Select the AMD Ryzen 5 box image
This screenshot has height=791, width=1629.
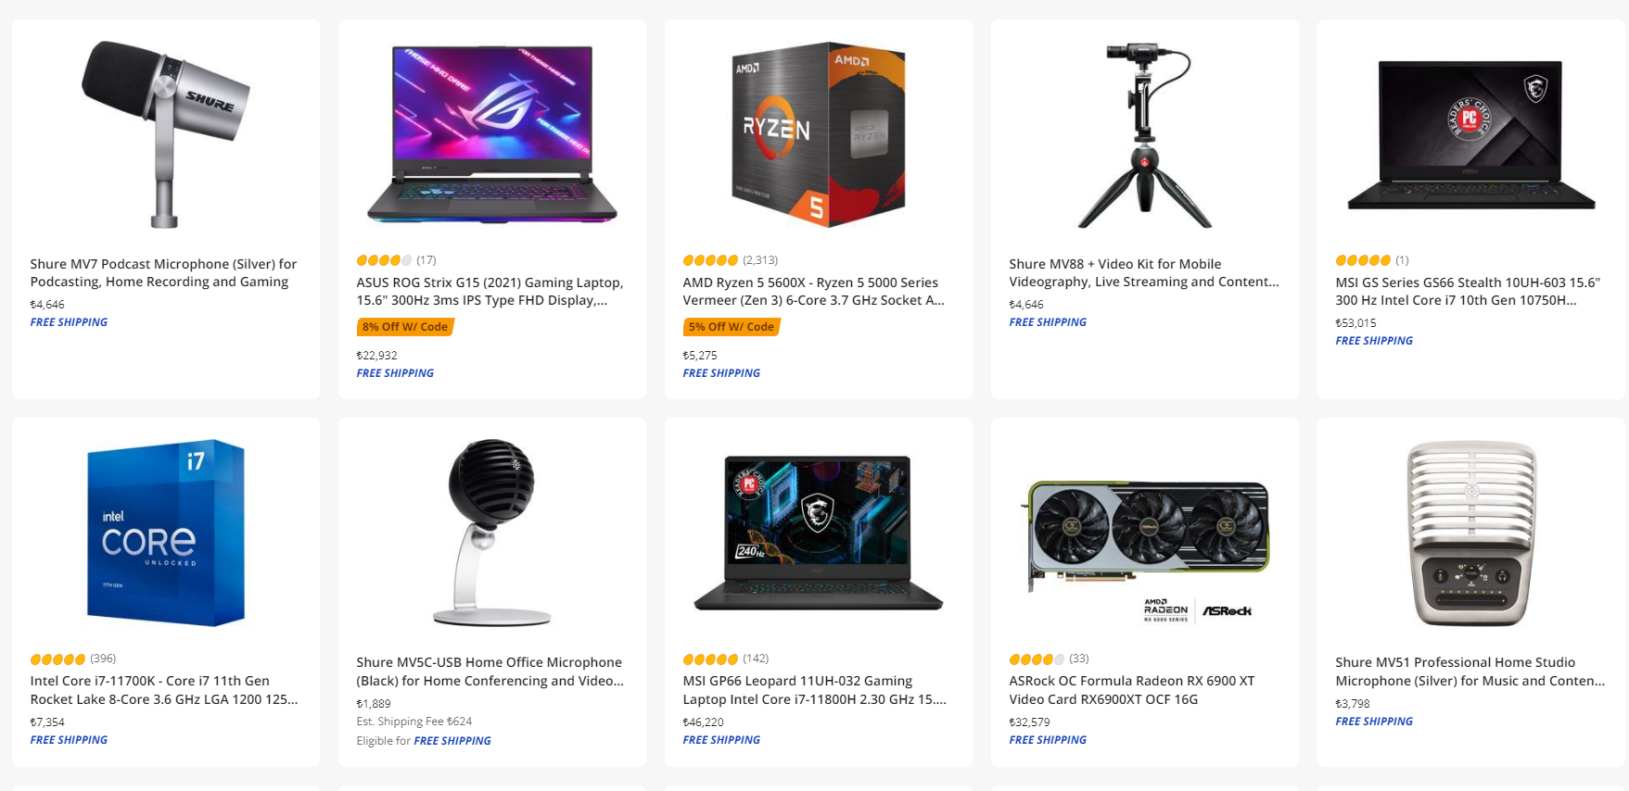819,134
